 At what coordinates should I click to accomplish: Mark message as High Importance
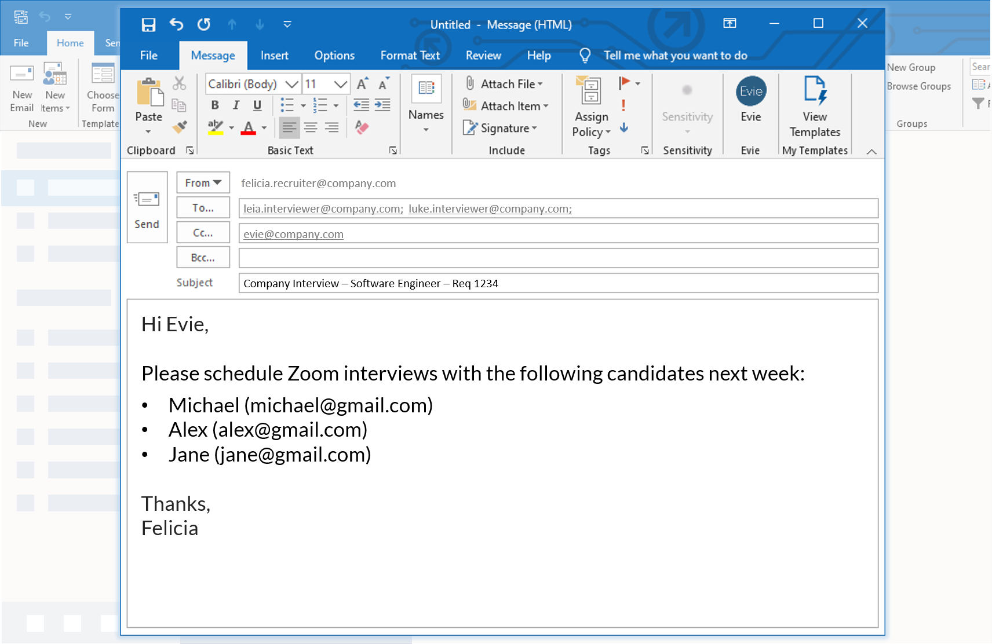[623, 105]
